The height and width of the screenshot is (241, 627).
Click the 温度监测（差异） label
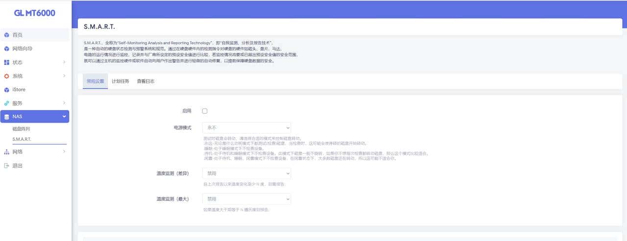[173, 173]
